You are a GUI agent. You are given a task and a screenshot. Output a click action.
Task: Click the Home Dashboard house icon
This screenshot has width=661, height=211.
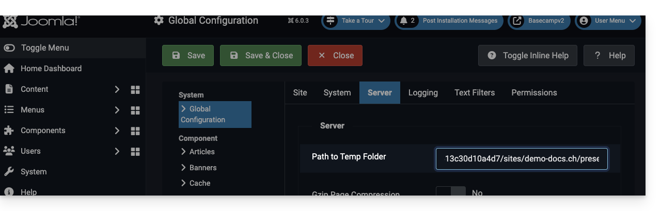[9, 69]
